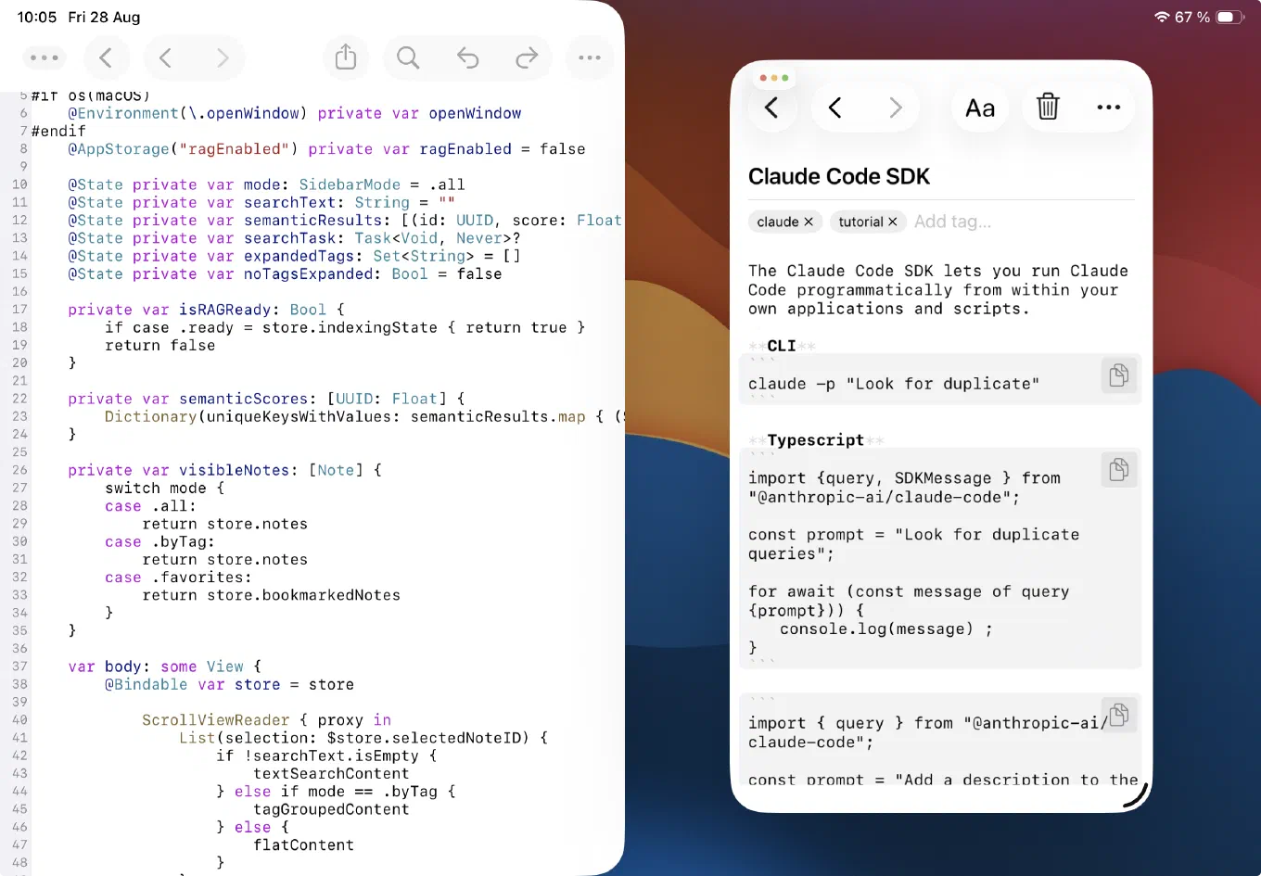Click line number 37 in the gutter
Screen dimensions: 1261x876
19,667
